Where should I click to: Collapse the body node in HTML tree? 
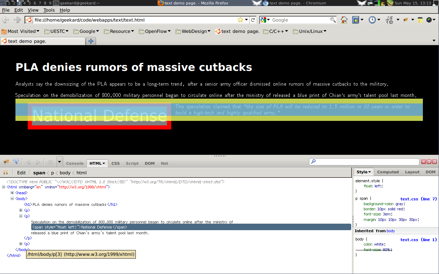tap(12, 199)
